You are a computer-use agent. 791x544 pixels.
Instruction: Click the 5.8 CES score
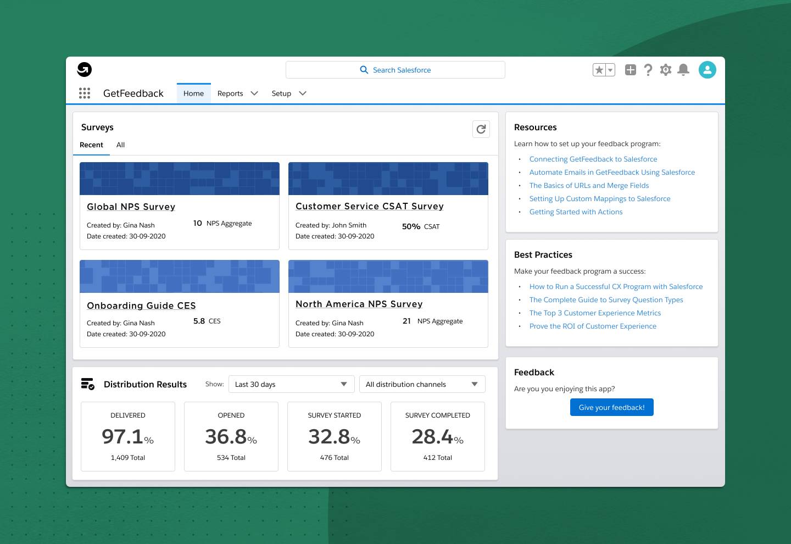(207, 321)
